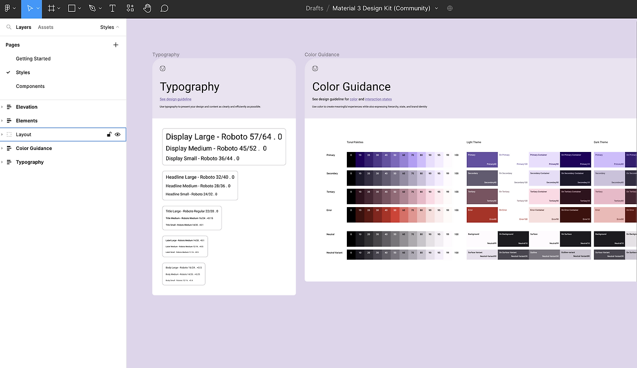
Task: Select the Light Theme Error color swatch
Action: pos(482,215)
